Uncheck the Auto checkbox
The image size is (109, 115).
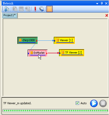click(x=77, y=103)
